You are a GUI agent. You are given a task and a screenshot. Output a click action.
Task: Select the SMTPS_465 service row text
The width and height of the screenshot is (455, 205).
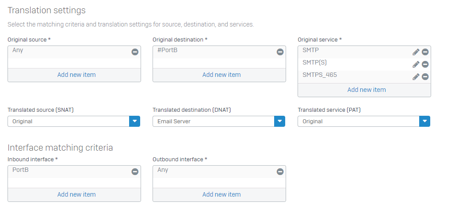320,75
